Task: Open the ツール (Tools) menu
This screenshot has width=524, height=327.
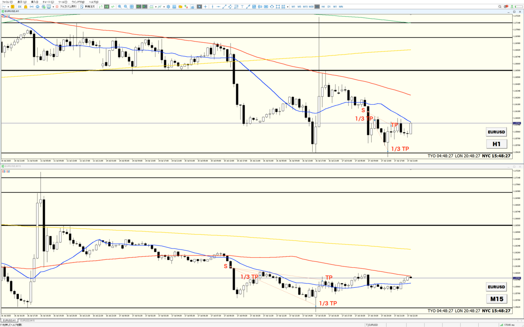Action: point(62,2)
